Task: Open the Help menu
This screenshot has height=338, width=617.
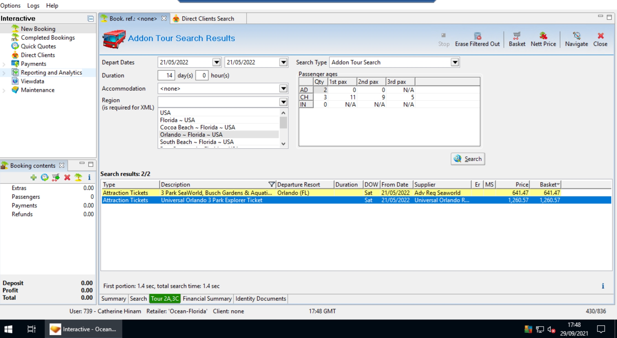Action: (x=52, y=5)
